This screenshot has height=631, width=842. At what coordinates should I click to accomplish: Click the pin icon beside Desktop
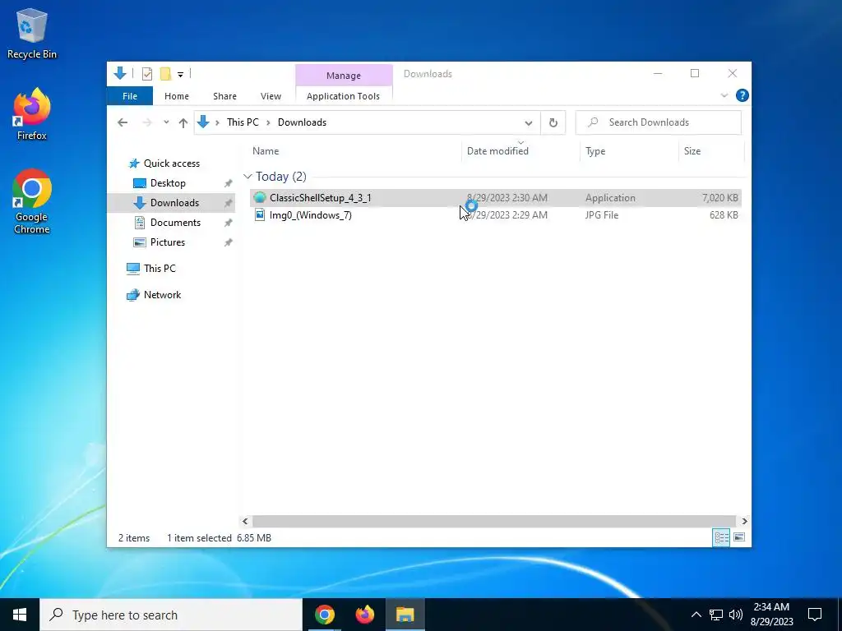229,183
